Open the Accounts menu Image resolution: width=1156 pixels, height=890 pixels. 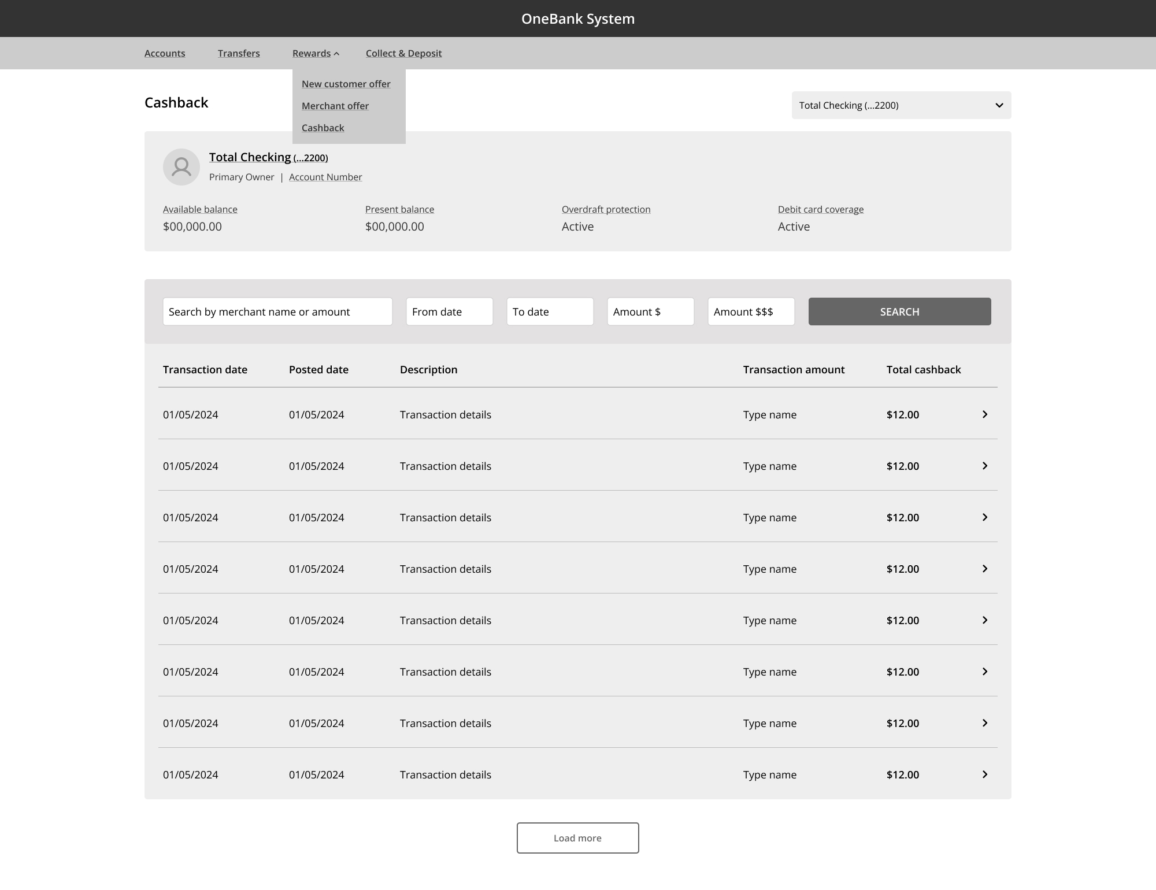click(164, 53)
